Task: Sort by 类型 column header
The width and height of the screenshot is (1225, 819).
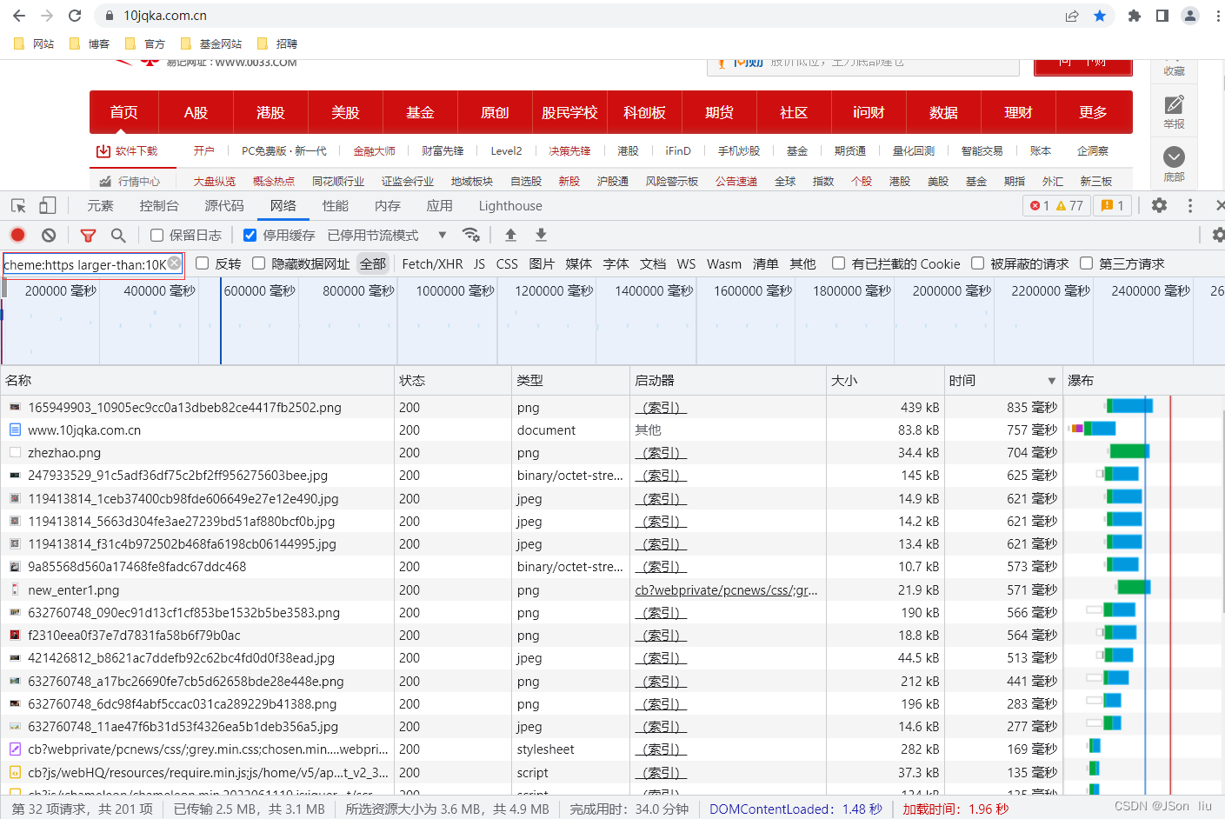Action: coord(570,380)
